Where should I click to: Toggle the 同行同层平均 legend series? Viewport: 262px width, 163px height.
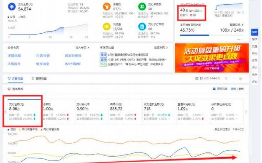point(28,129)
